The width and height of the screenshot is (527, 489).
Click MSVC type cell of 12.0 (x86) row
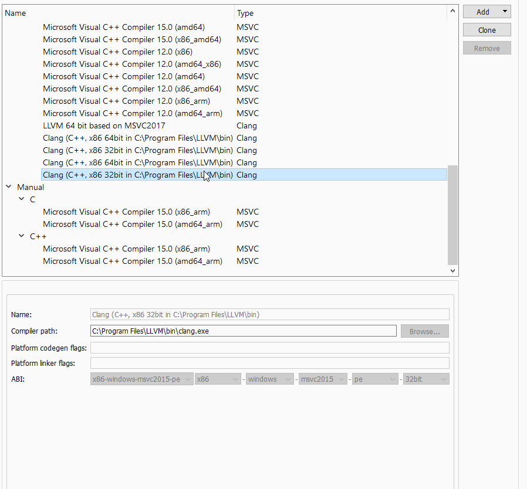(x=248, y=52)
